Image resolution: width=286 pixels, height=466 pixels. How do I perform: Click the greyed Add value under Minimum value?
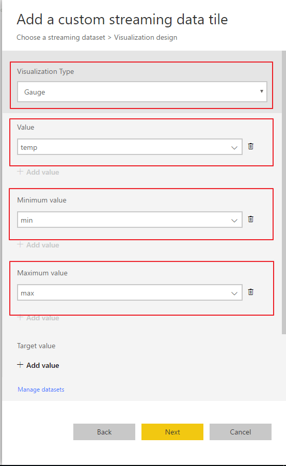tap(38, 245)
